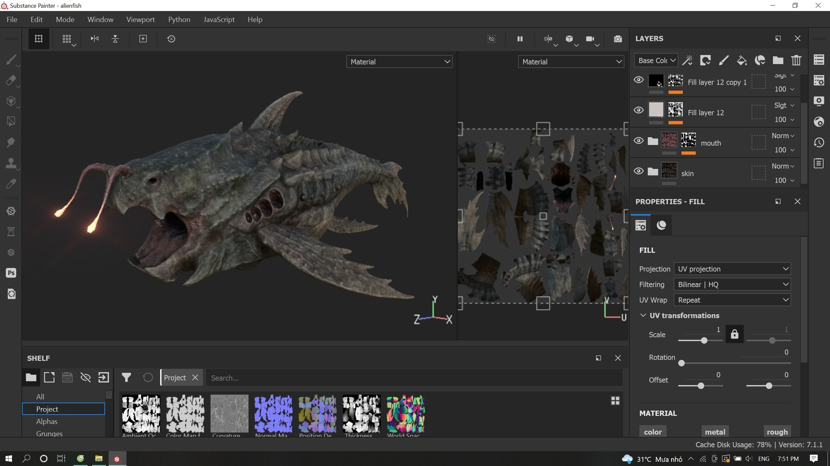Change mouth layer Norm blending mode
The width and height of the screenshot is (830, 466).
[783, 136]
